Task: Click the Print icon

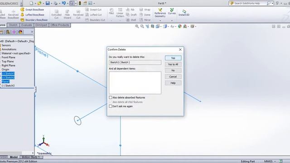Action: [x=55, y=3]
